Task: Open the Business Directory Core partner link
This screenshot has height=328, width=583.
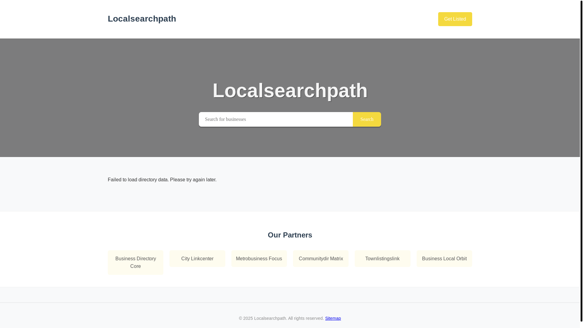Action: tap(135, 262)
